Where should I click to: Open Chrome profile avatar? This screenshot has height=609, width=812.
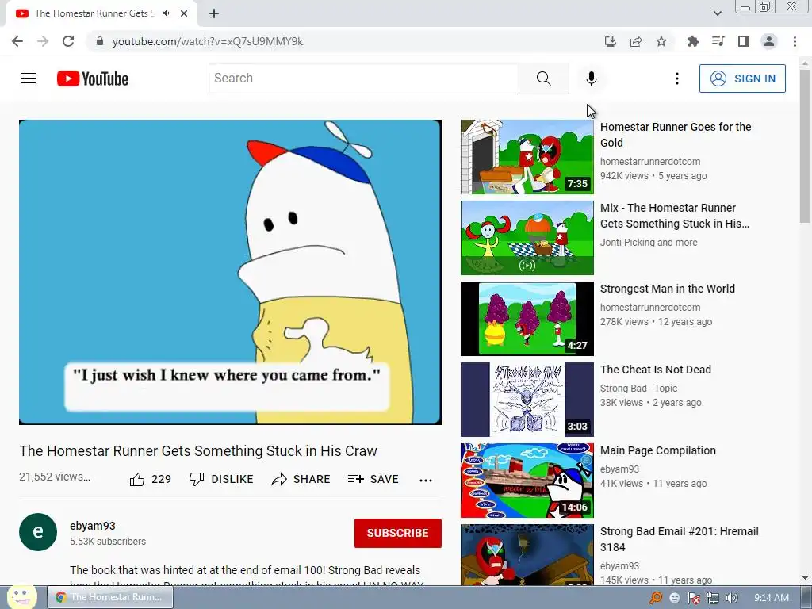pos(769,41)
